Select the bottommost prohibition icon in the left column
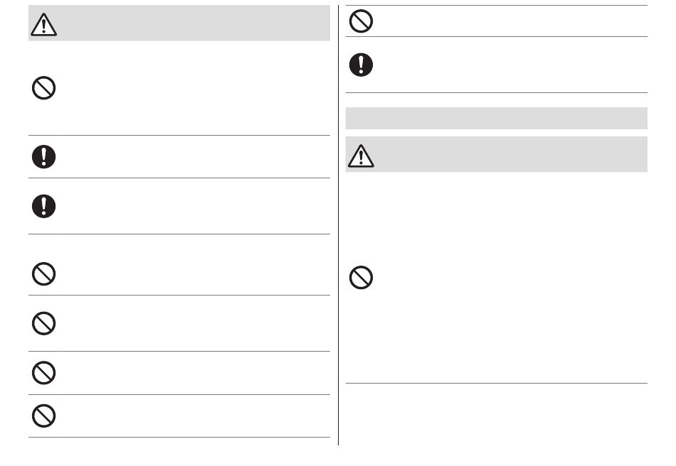Image resolution: width=676 pixels, height=466 pixels. coord(44,416)
